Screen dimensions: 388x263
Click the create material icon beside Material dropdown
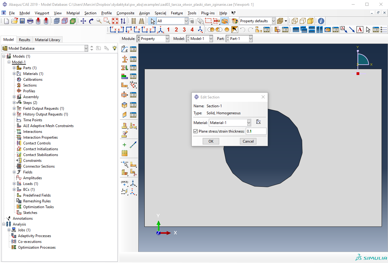click(259, 122)
